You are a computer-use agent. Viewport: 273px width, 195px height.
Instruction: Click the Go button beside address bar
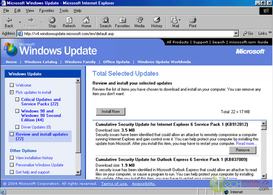[x=248, y=33]
